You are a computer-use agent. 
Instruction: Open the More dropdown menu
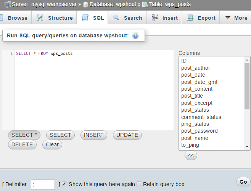click(236, 18)
